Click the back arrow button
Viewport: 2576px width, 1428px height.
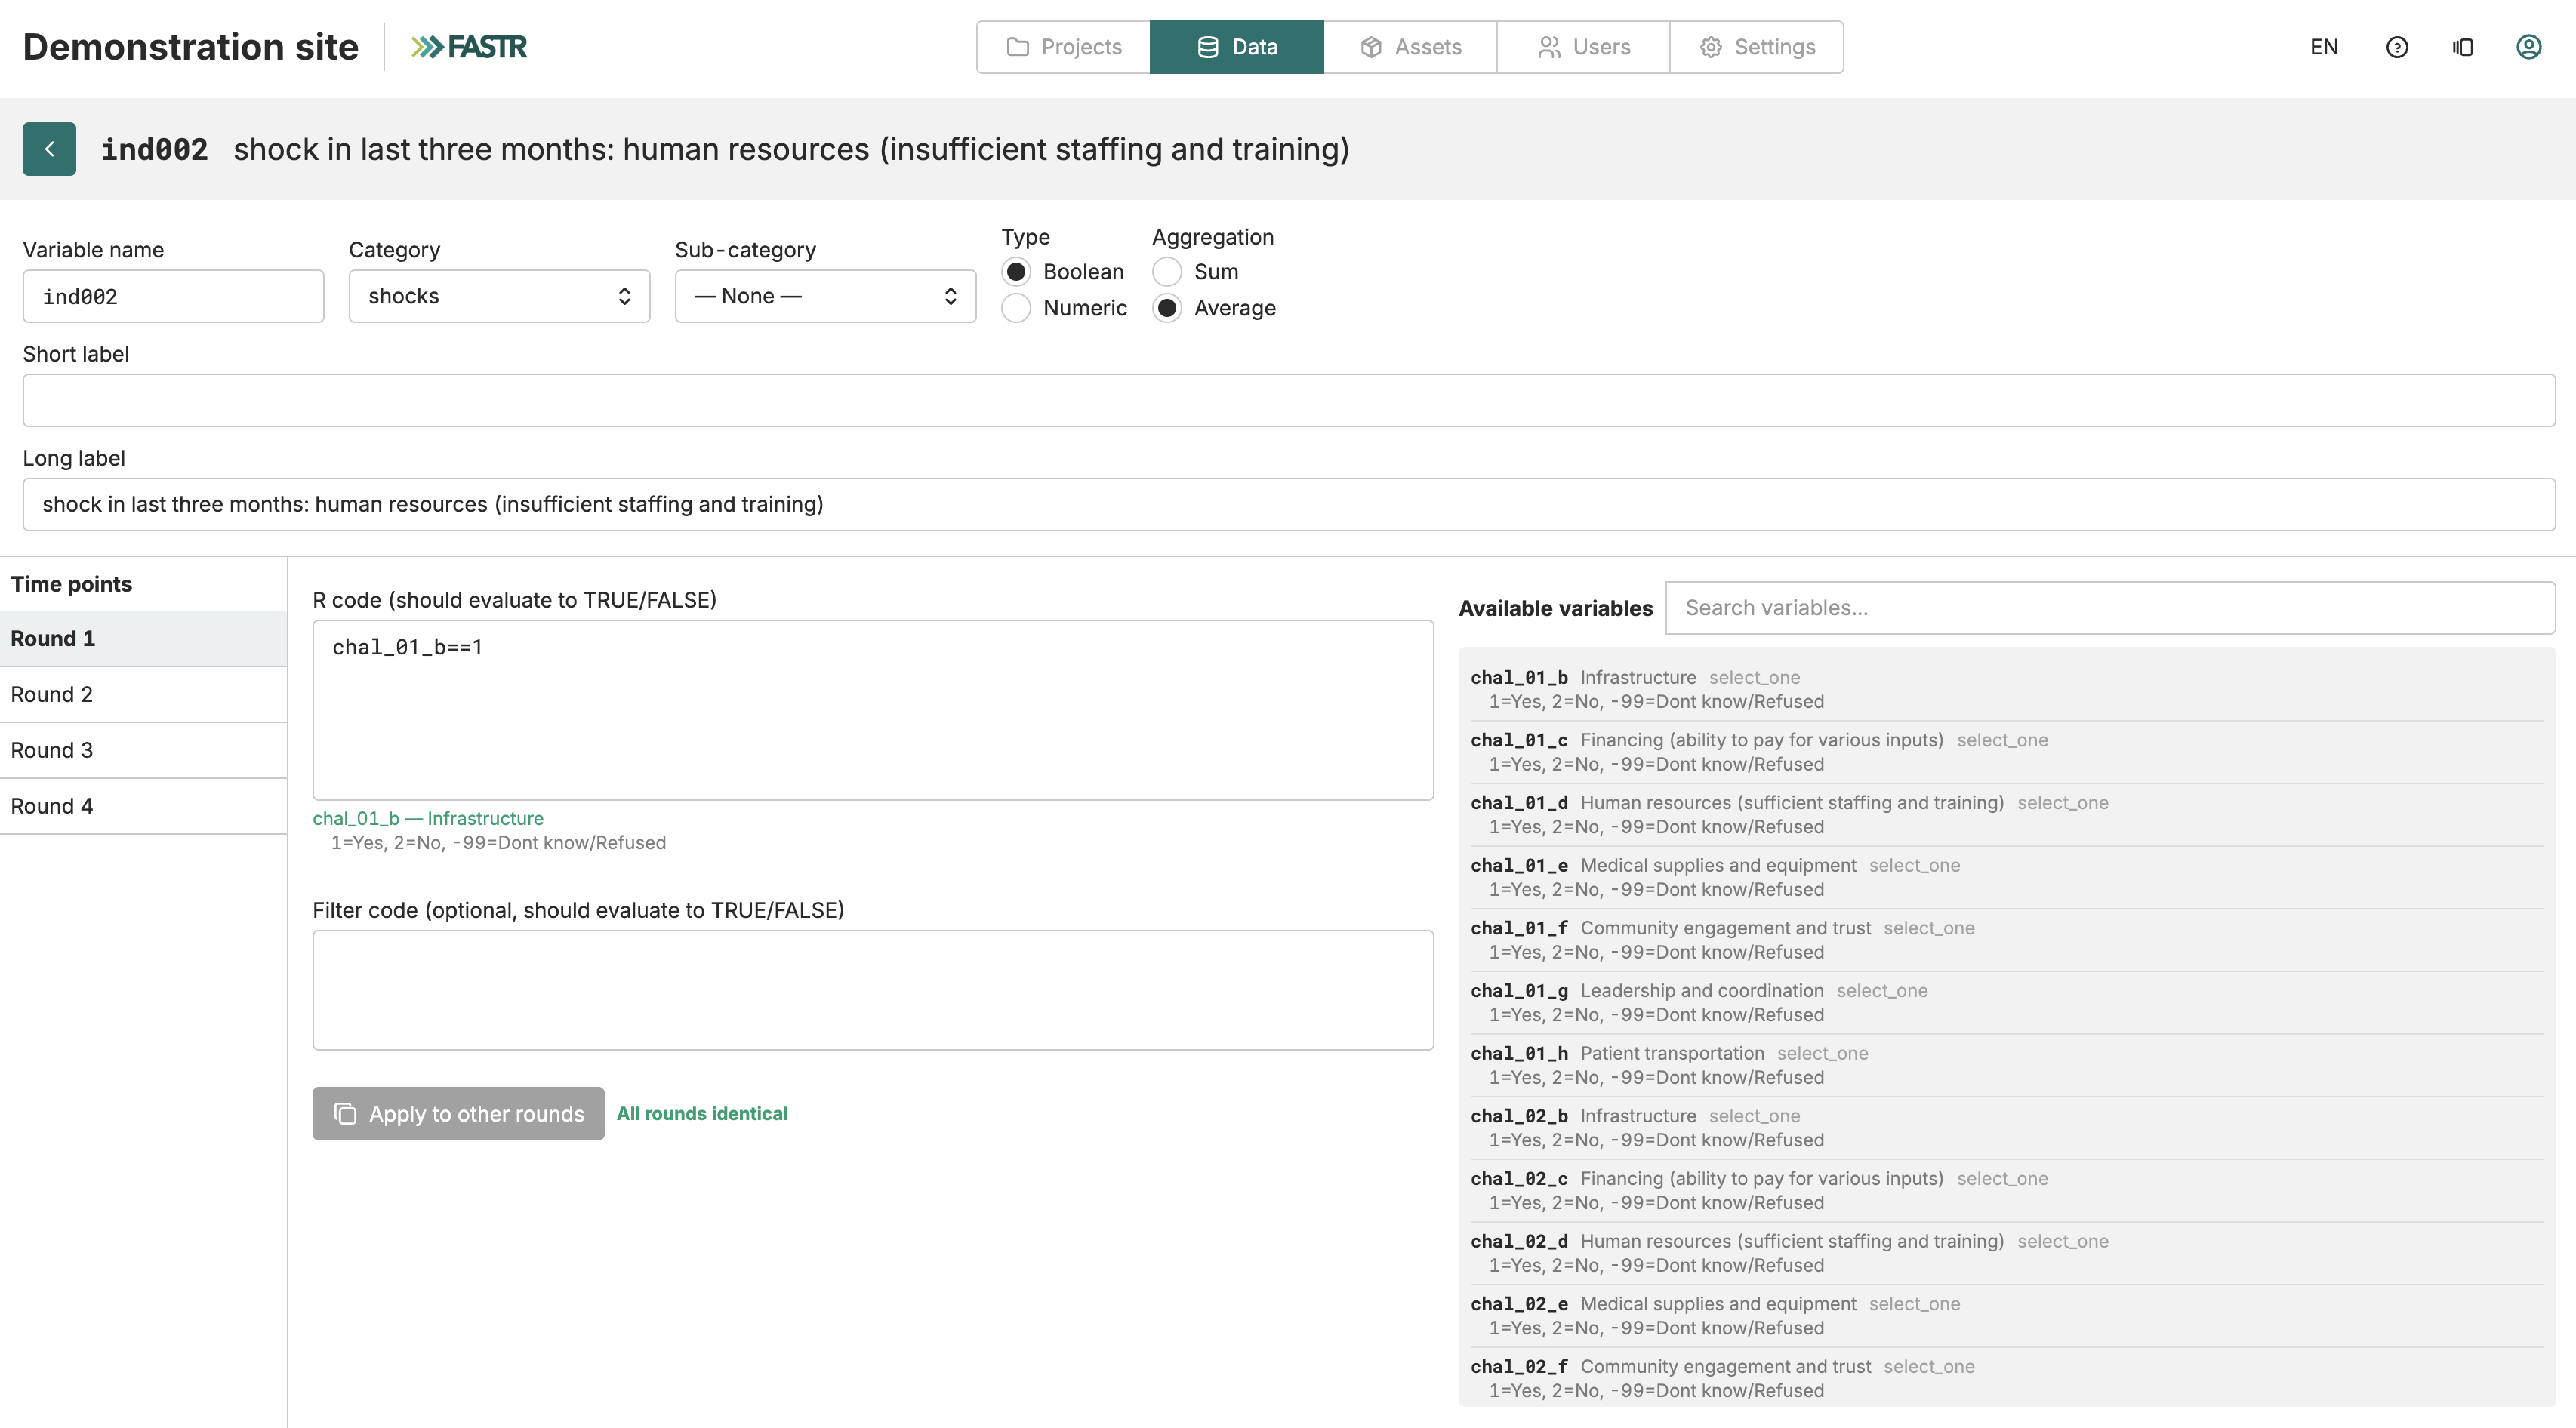tap(49, 149)
